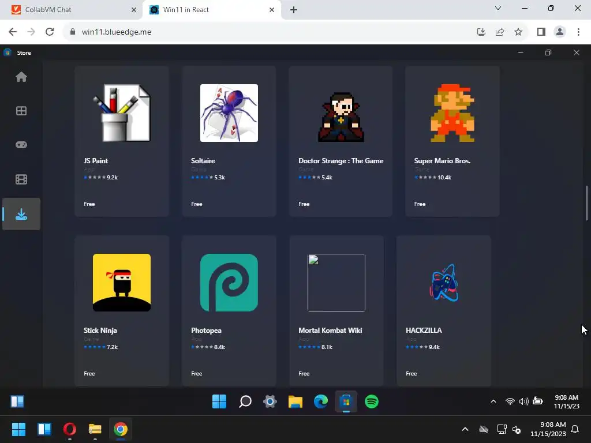591x443 pixels.
Task: Click the volume speaker icon in React tray
Action: (x=523, y=401)
